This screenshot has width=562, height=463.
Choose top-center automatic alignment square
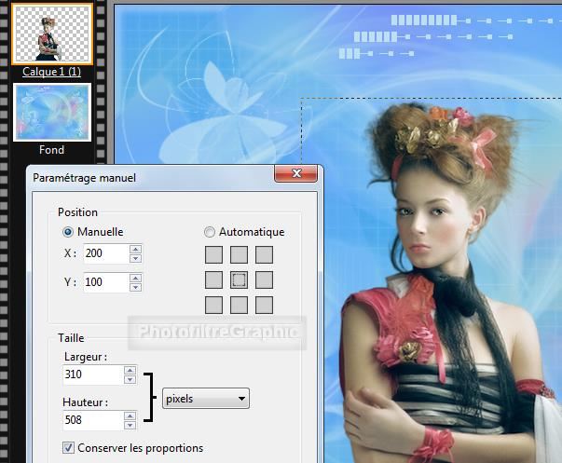click(240, 255)
